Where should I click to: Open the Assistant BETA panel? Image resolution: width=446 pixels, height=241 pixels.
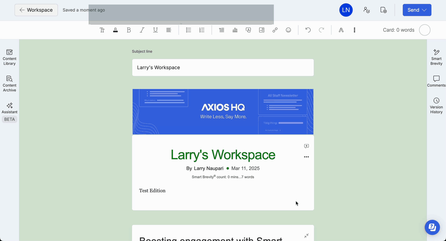click(9, 112)
